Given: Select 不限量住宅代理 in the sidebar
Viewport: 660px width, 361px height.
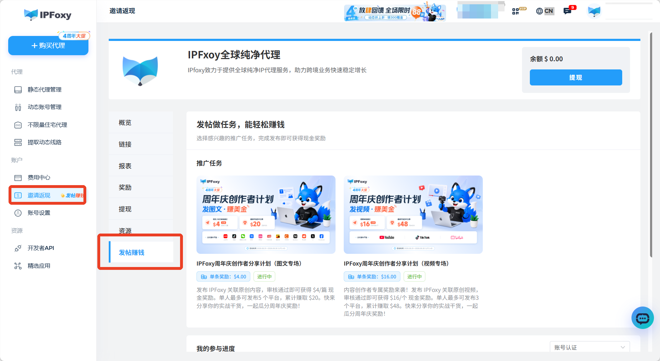Looking at the screenshot, I should (x=47, y=125).
